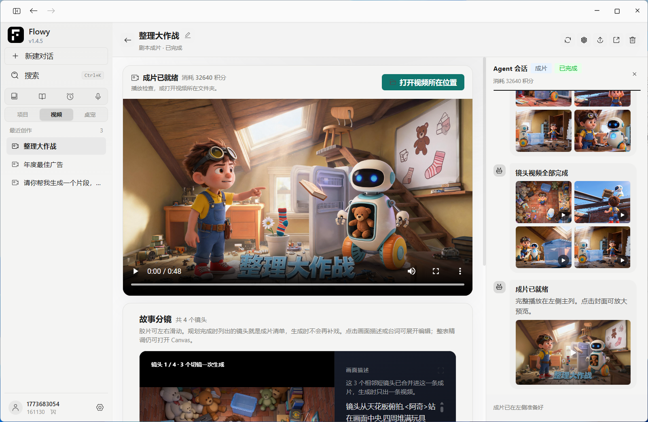This screenshot has width=648, height=422.
Task: Click the video progress bar
Action: point(298,285)
